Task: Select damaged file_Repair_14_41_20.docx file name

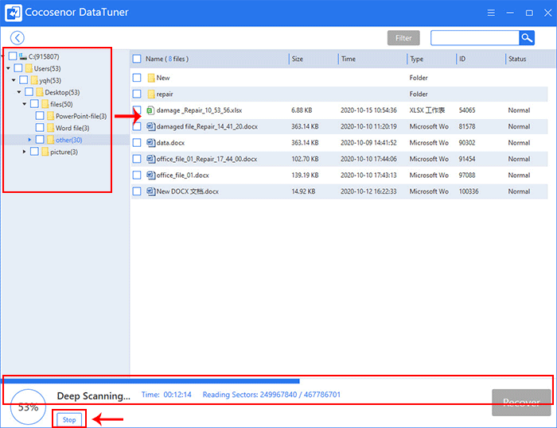Action: click(x=207, y=126)
